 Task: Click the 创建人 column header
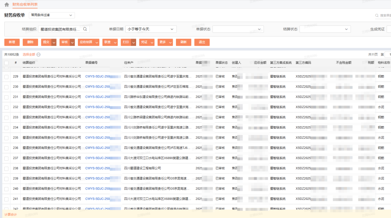[x=236, y=63]
